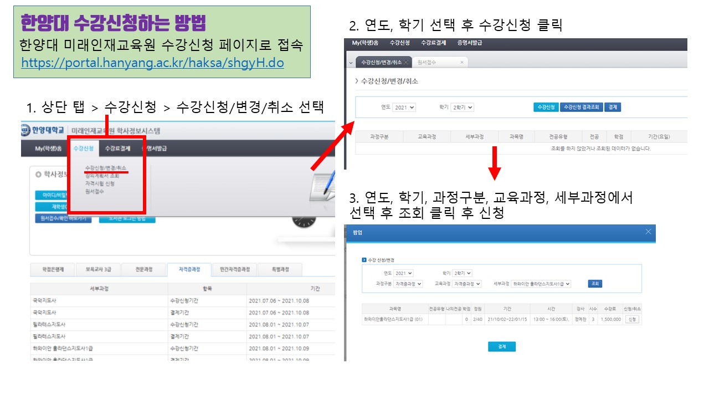Open the 연도 2021 dropdown in step 2
709x399 pixels.
(404, 108)
